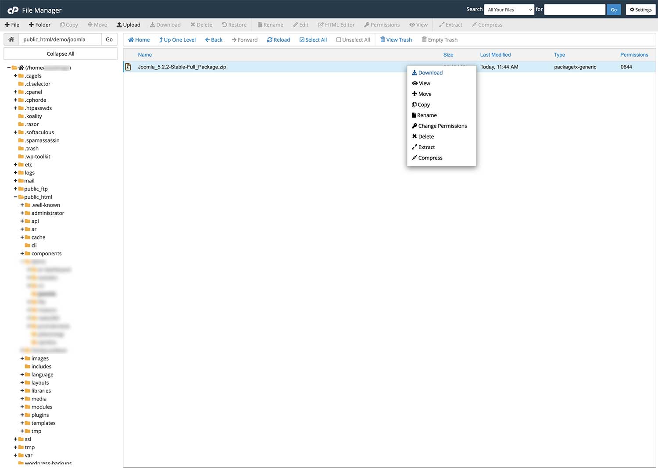This screenshot has height=468, width=658.
Task: Click the Restore toolbar button
Action: coord(234,25)
